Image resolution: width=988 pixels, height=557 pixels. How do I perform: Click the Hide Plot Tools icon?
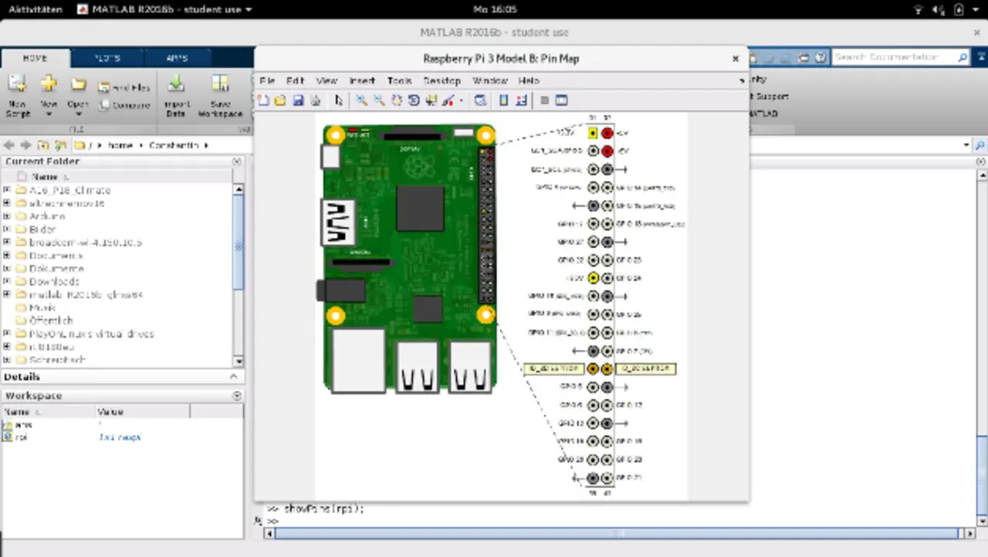click(x=544, y=100)
